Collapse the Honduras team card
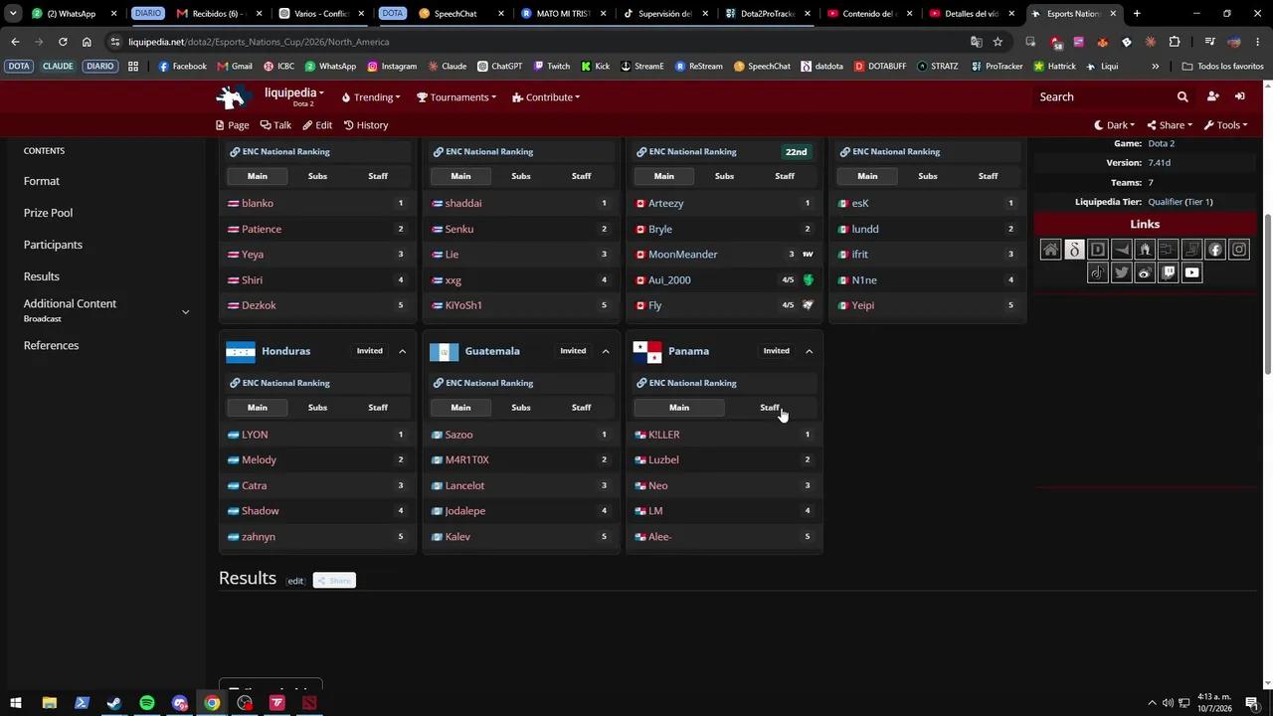Image resolution: width=1273 pixels, height=716 pixels. click(402, 351)
